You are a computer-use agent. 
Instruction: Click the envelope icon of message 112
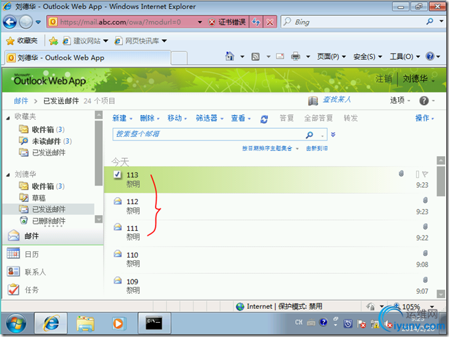[117, 201]
